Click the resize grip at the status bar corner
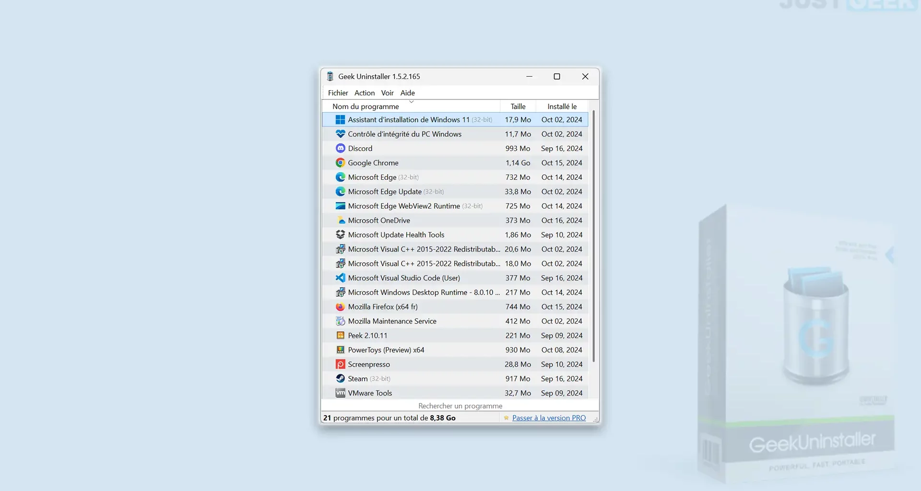This screenshot has height=491, width=921. [x=596, y=420]
